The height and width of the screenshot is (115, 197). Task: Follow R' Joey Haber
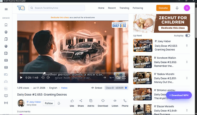(x=49, y=103)
